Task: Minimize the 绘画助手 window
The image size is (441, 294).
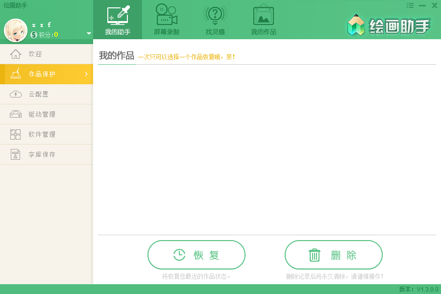Action: [x=422, y=5]
